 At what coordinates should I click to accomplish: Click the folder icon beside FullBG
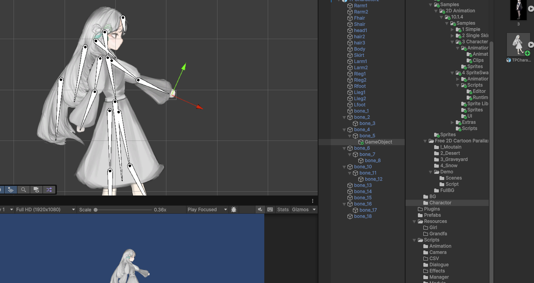pyautogui.click(x=436, y=190)
